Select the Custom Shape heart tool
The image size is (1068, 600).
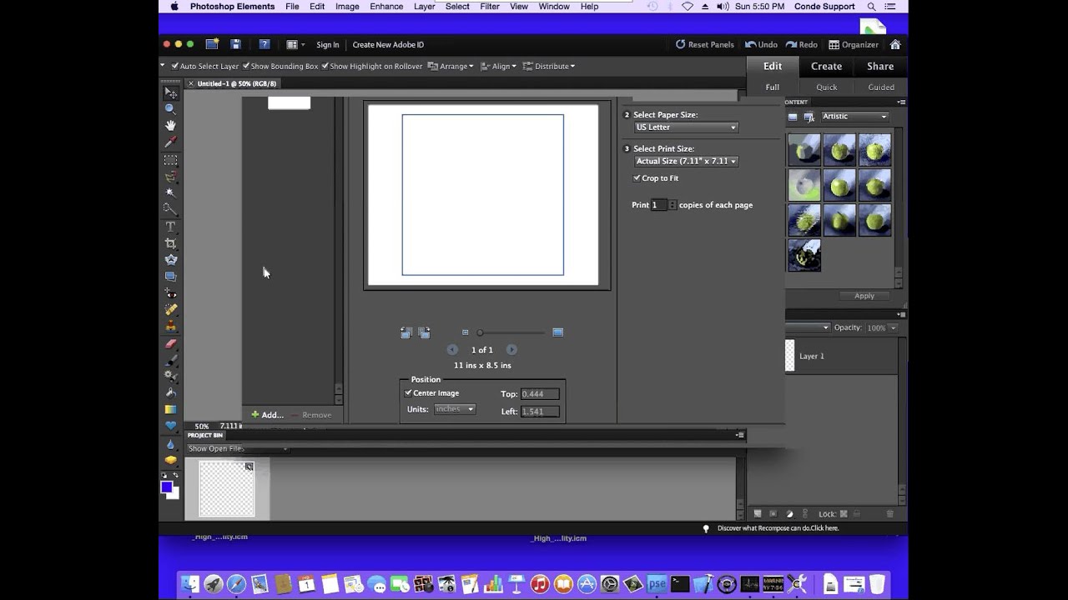(x=170, y=426)
